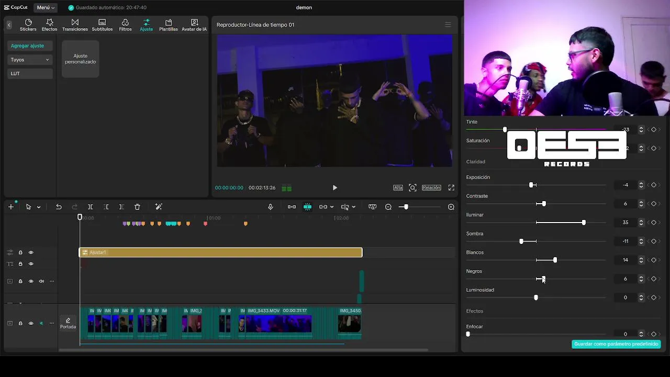Screen dimensions: 670x377
Task: Zoom out the timeline
Action: [388, 207]
